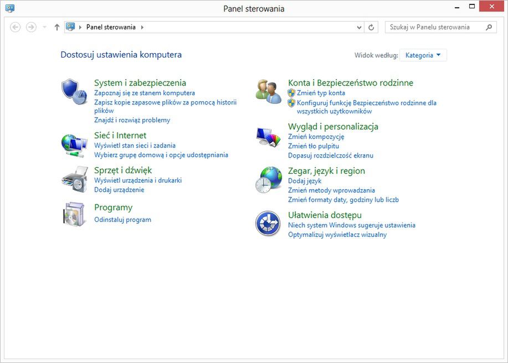Click the Zmień typ konta link

coord(321,93)
